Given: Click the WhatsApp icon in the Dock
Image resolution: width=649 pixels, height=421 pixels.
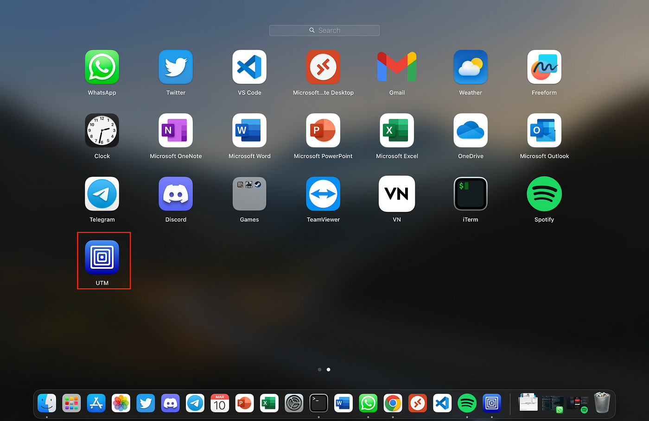Looking at the screenshot, I should click(x=368, y=403).
